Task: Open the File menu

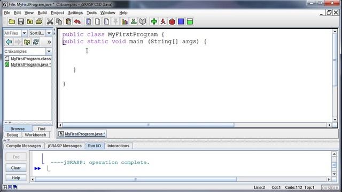Action: (x=7, y=13)
